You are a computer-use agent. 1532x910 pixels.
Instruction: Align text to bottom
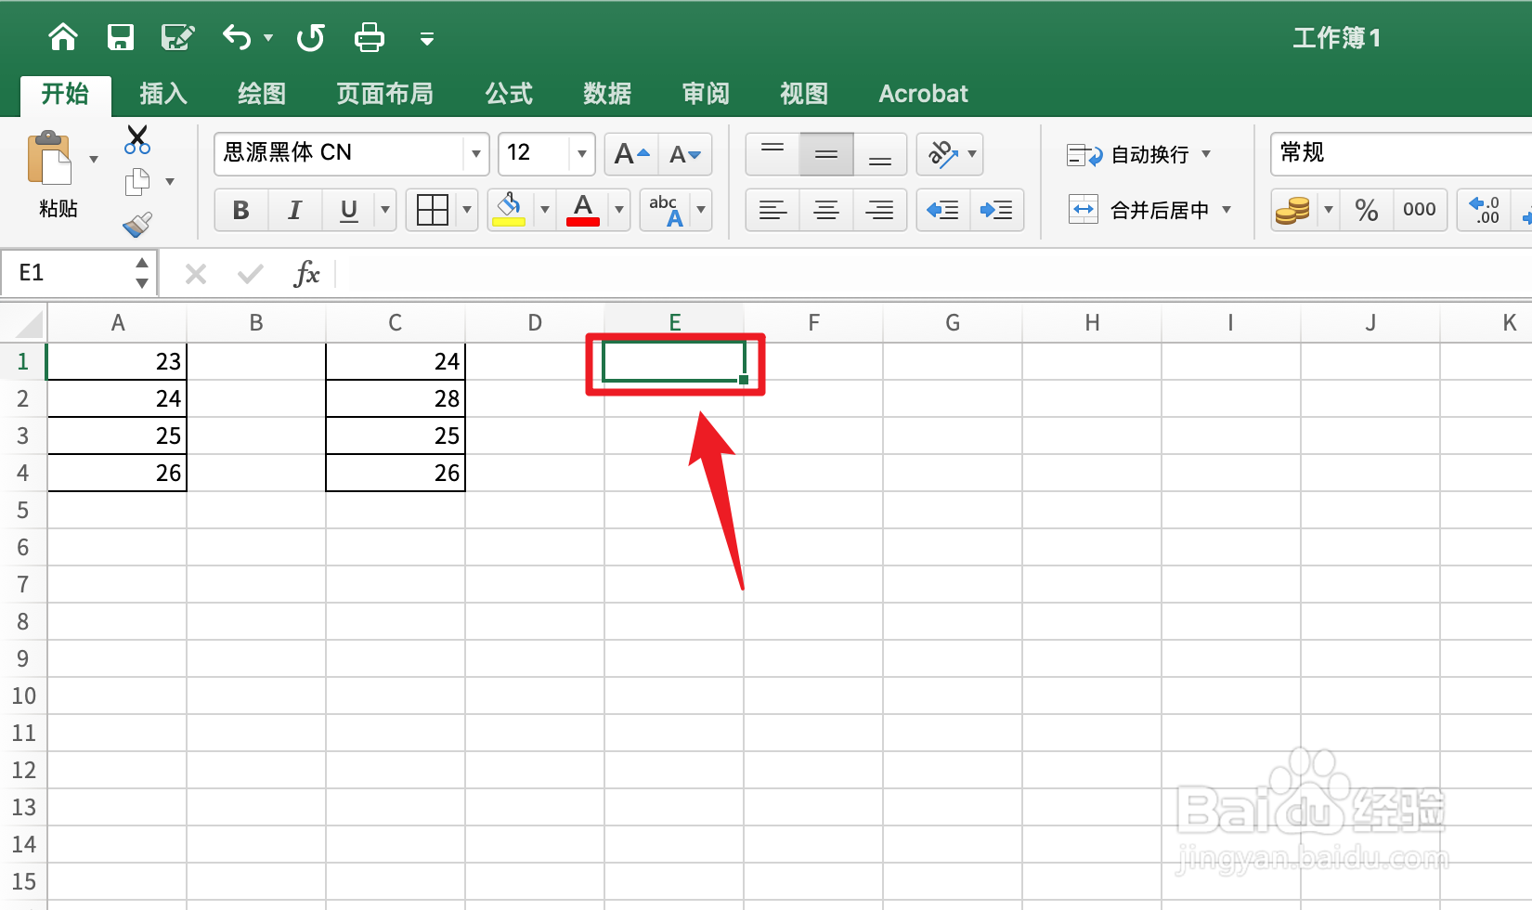[x=880, y=154]
